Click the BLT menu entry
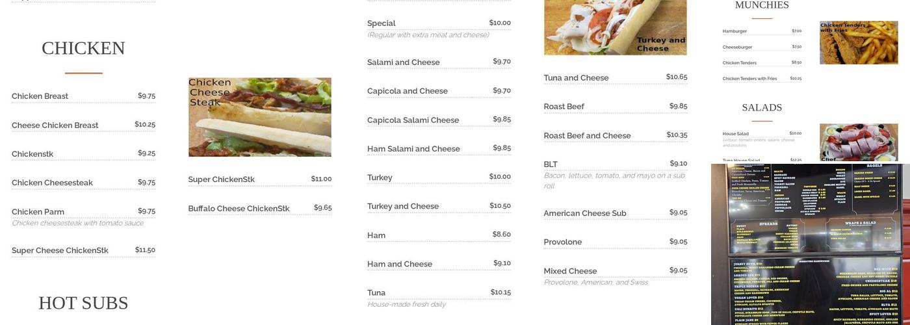Image resolution: width=910 pixels, height=325 pixels. point(551,164)
